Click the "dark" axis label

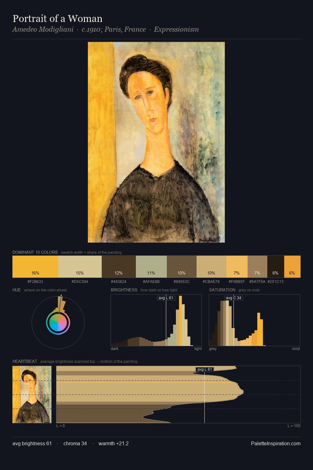[115, 349]
